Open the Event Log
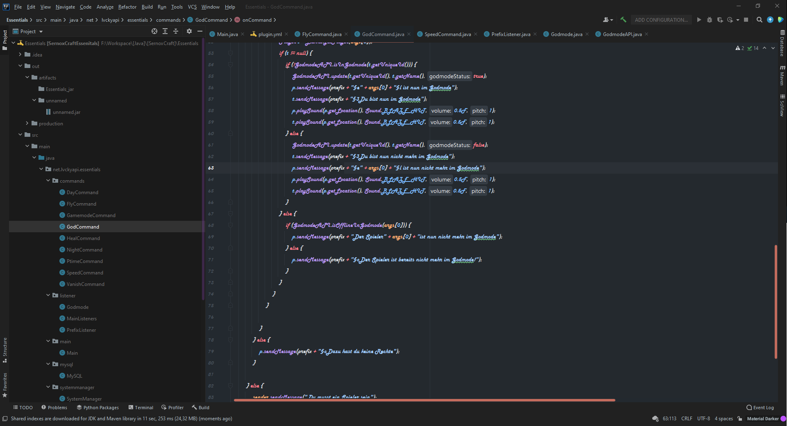 [760, 408]
